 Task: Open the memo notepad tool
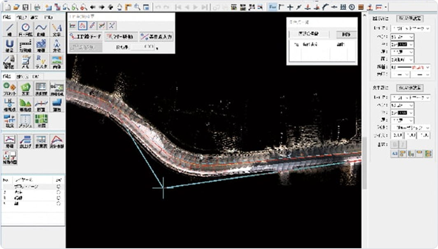26,61
